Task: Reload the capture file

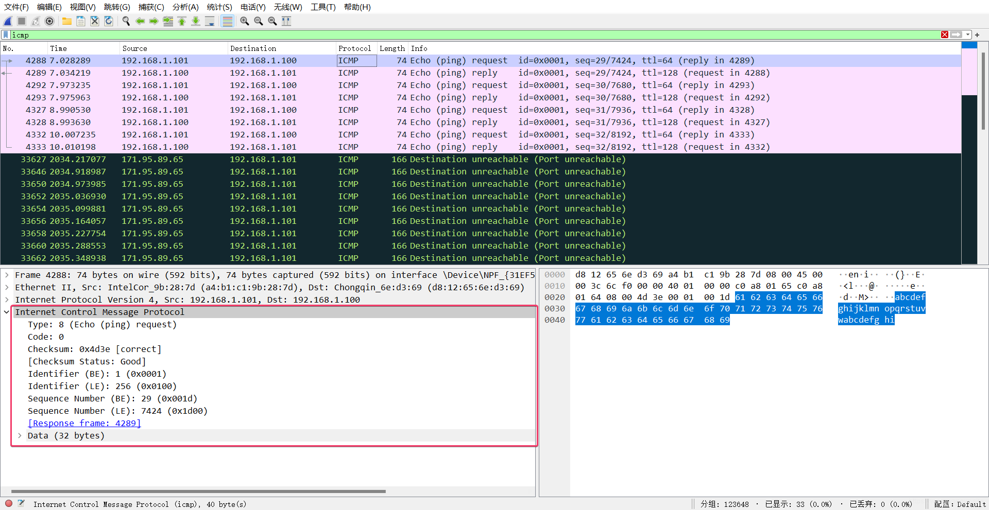Action: tap(109, 21)
